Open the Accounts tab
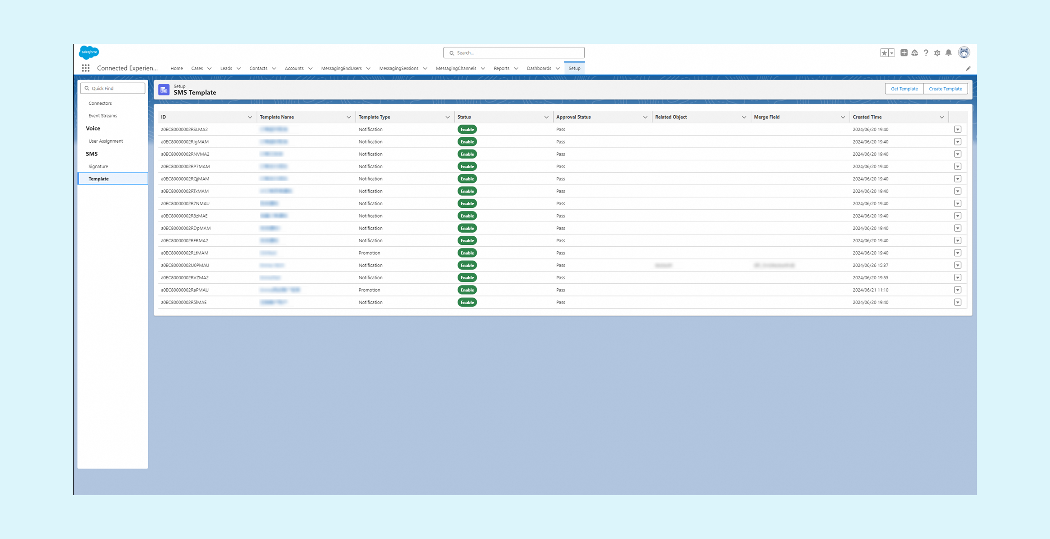Screen dimensions: 1050x539 click(294, 69)
